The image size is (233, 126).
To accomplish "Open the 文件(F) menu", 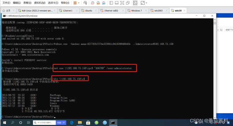I will click(6, 3).
